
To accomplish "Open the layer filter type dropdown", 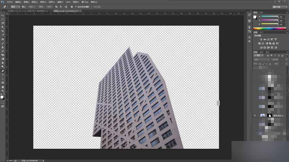I will click(x=259, y=56).
